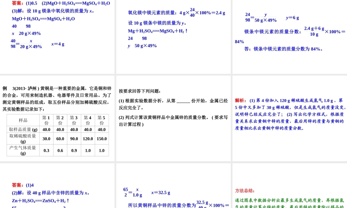Click the result text x=32.5 g
This screenshot has height=208, width=347.
click(161, 192)
